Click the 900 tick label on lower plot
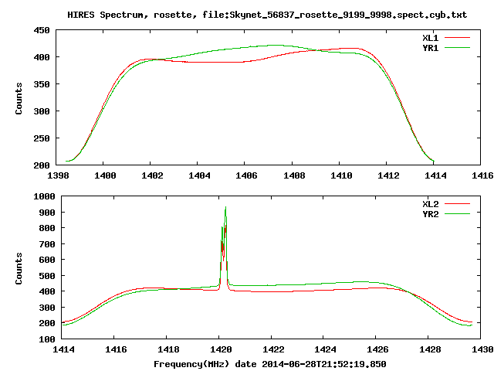 47,213
